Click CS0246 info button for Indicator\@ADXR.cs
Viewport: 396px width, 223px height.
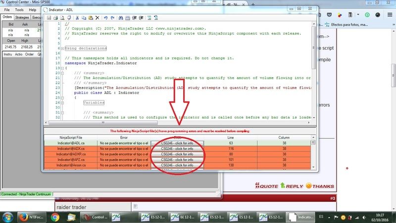pos(177,154)
